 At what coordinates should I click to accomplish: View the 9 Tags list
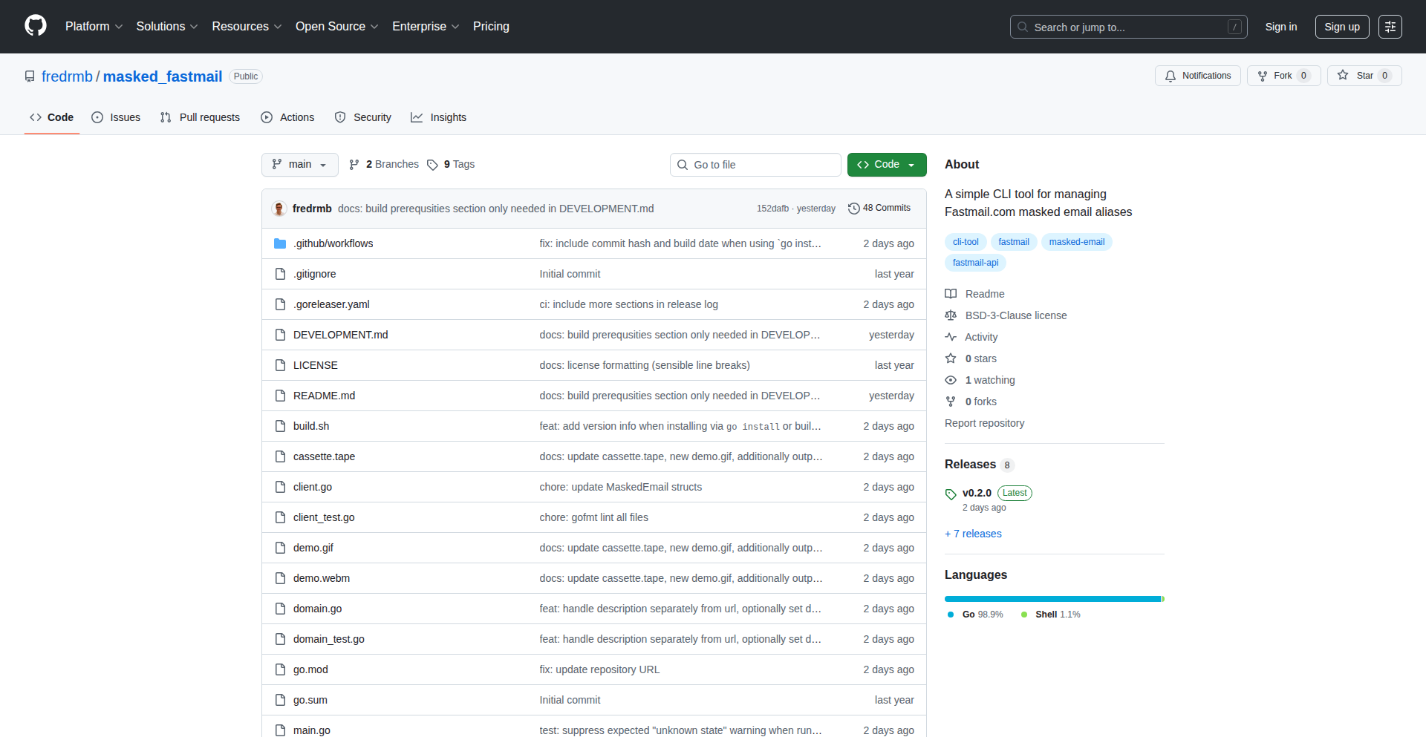coord(451,165)
